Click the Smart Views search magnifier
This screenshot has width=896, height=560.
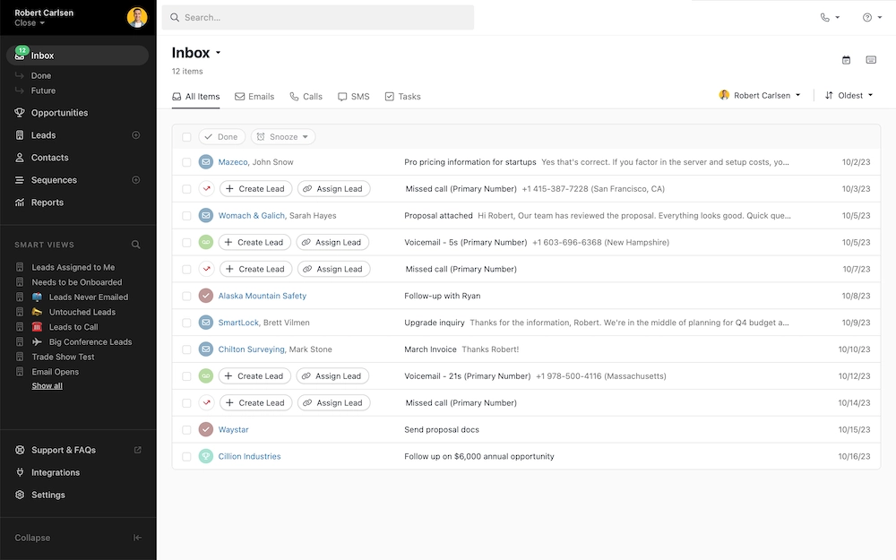click(135, 244)
